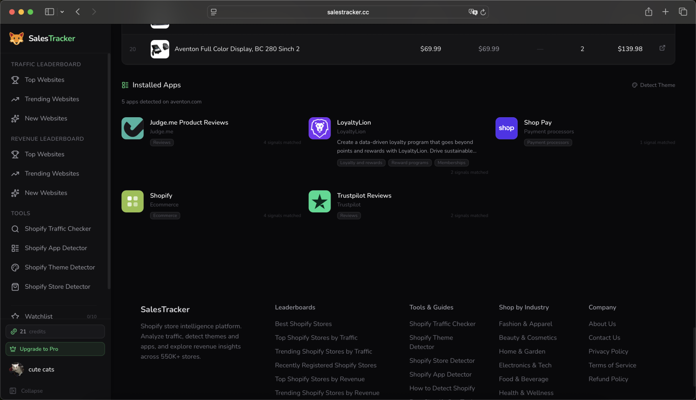The height and width of the screenshot is (400, 696).
Task: Click Aventon Full Color Display thumbnail
Action: [160, 49]
